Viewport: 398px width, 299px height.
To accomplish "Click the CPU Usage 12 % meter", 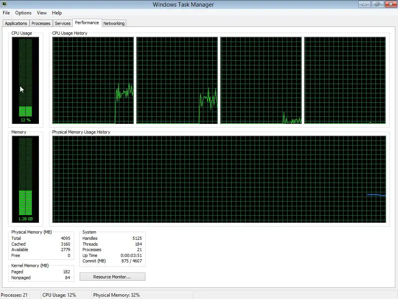I will click(25, 80).
